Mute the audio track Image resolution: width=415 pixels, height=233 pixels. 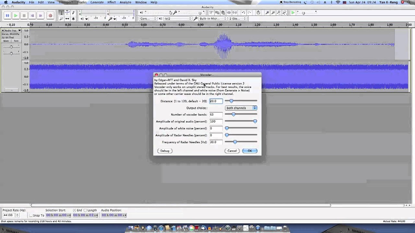[6, 41]
